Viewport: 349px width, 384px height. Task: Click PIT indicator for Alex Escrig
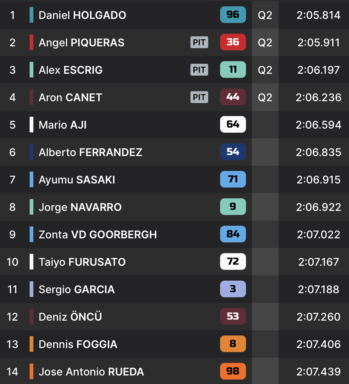point(199,70)
